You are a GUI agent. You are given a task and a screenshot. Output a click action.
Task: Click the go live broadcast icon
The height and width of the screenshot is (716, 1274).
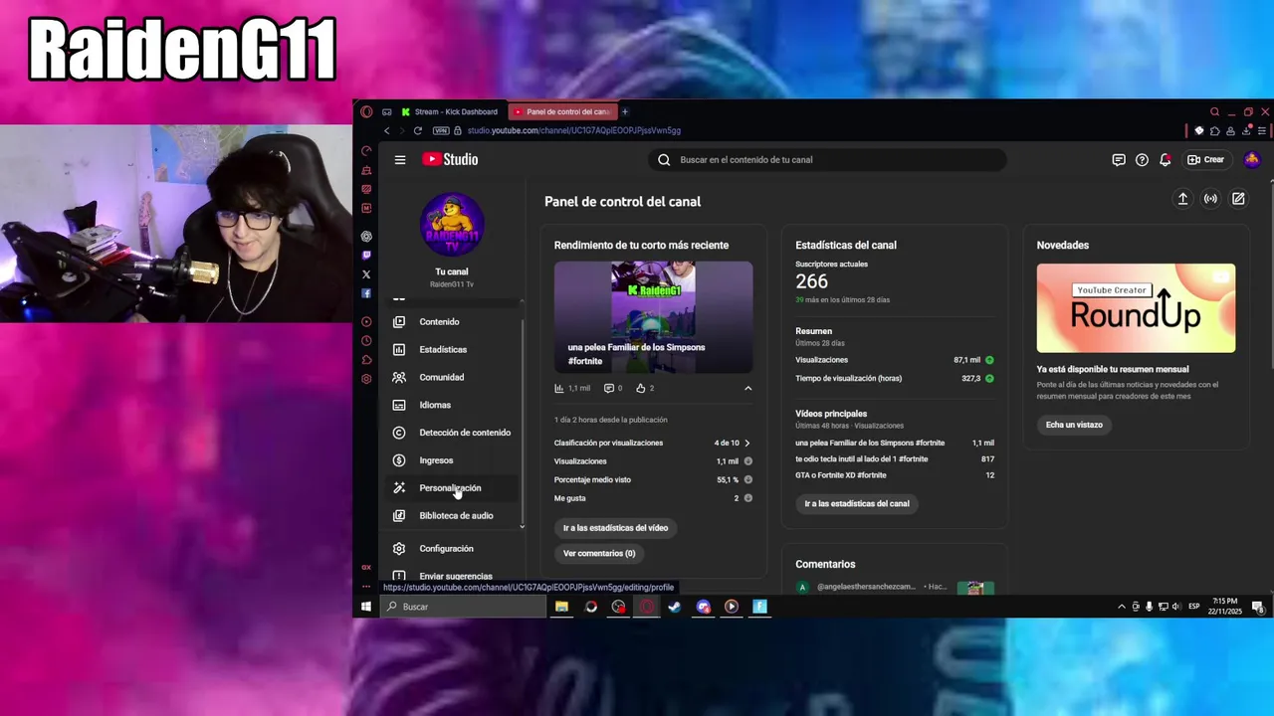[1210, 199]
